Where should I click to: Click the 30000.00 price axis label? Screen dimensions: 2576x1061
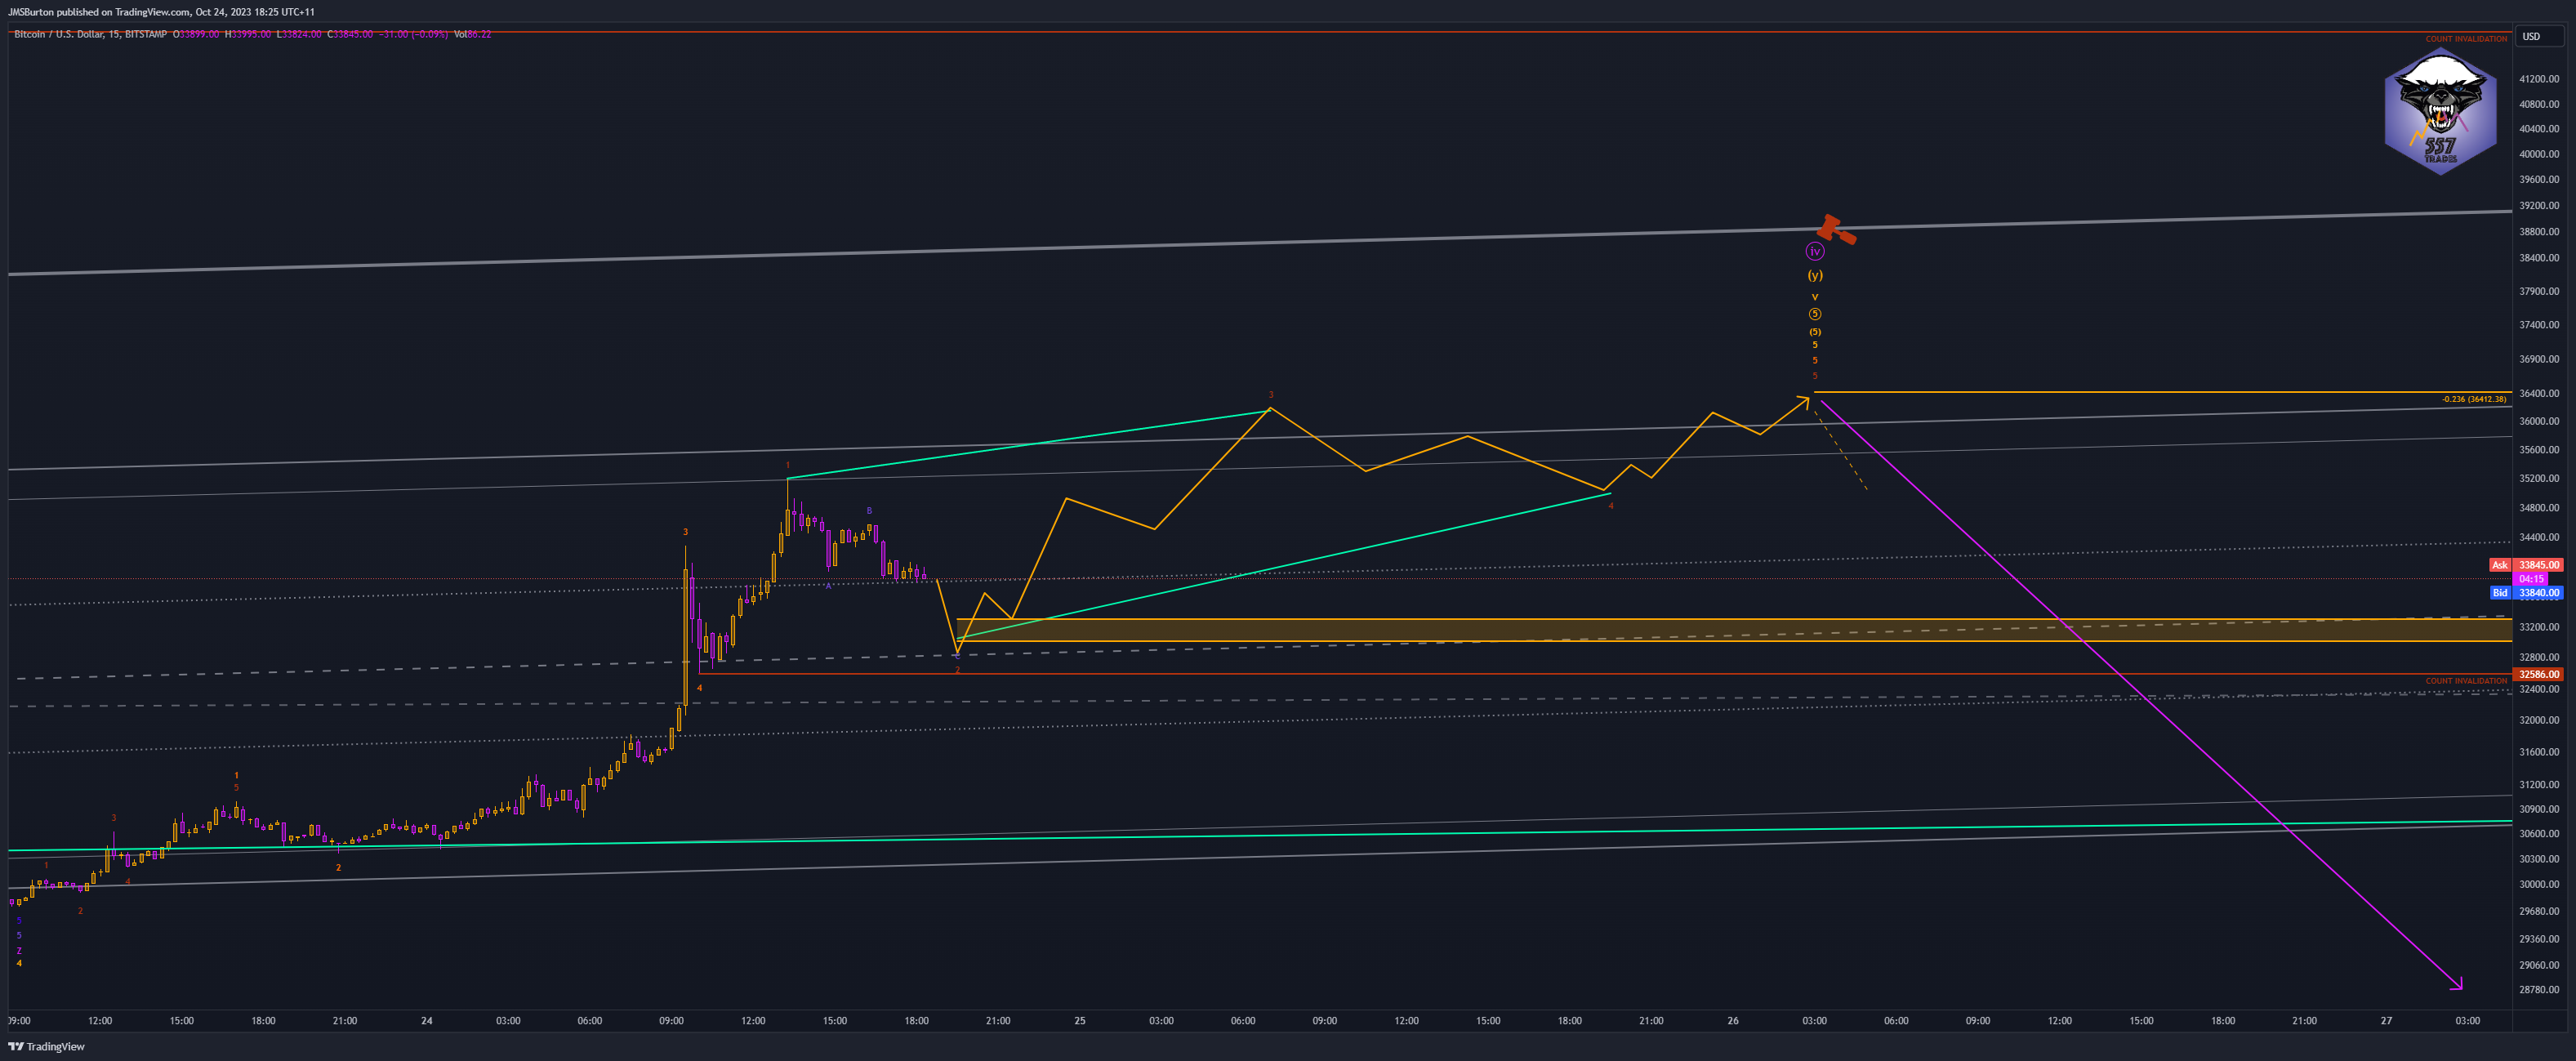click(x=2539, y=884)
